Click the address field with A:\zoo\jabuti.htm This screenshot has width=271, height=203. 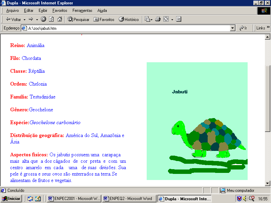128,28
